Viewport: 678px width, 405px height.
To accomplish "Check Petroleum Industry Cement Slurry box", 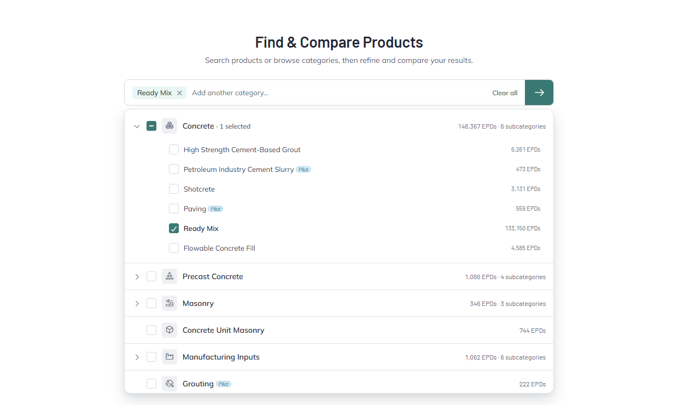I will pyautogui.click(x=174, y=169).
